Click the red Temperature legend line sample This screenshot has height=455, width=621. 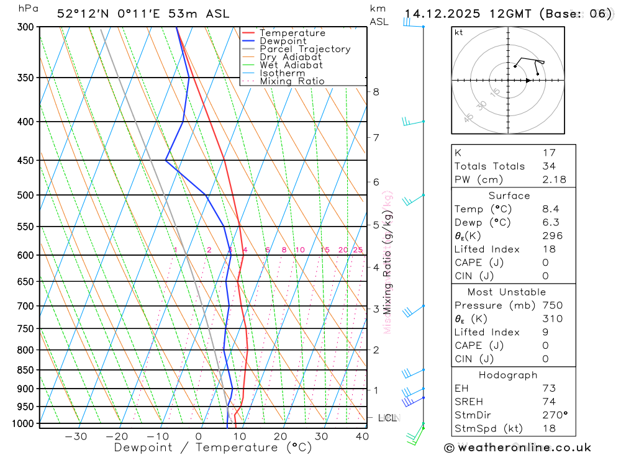248,33
